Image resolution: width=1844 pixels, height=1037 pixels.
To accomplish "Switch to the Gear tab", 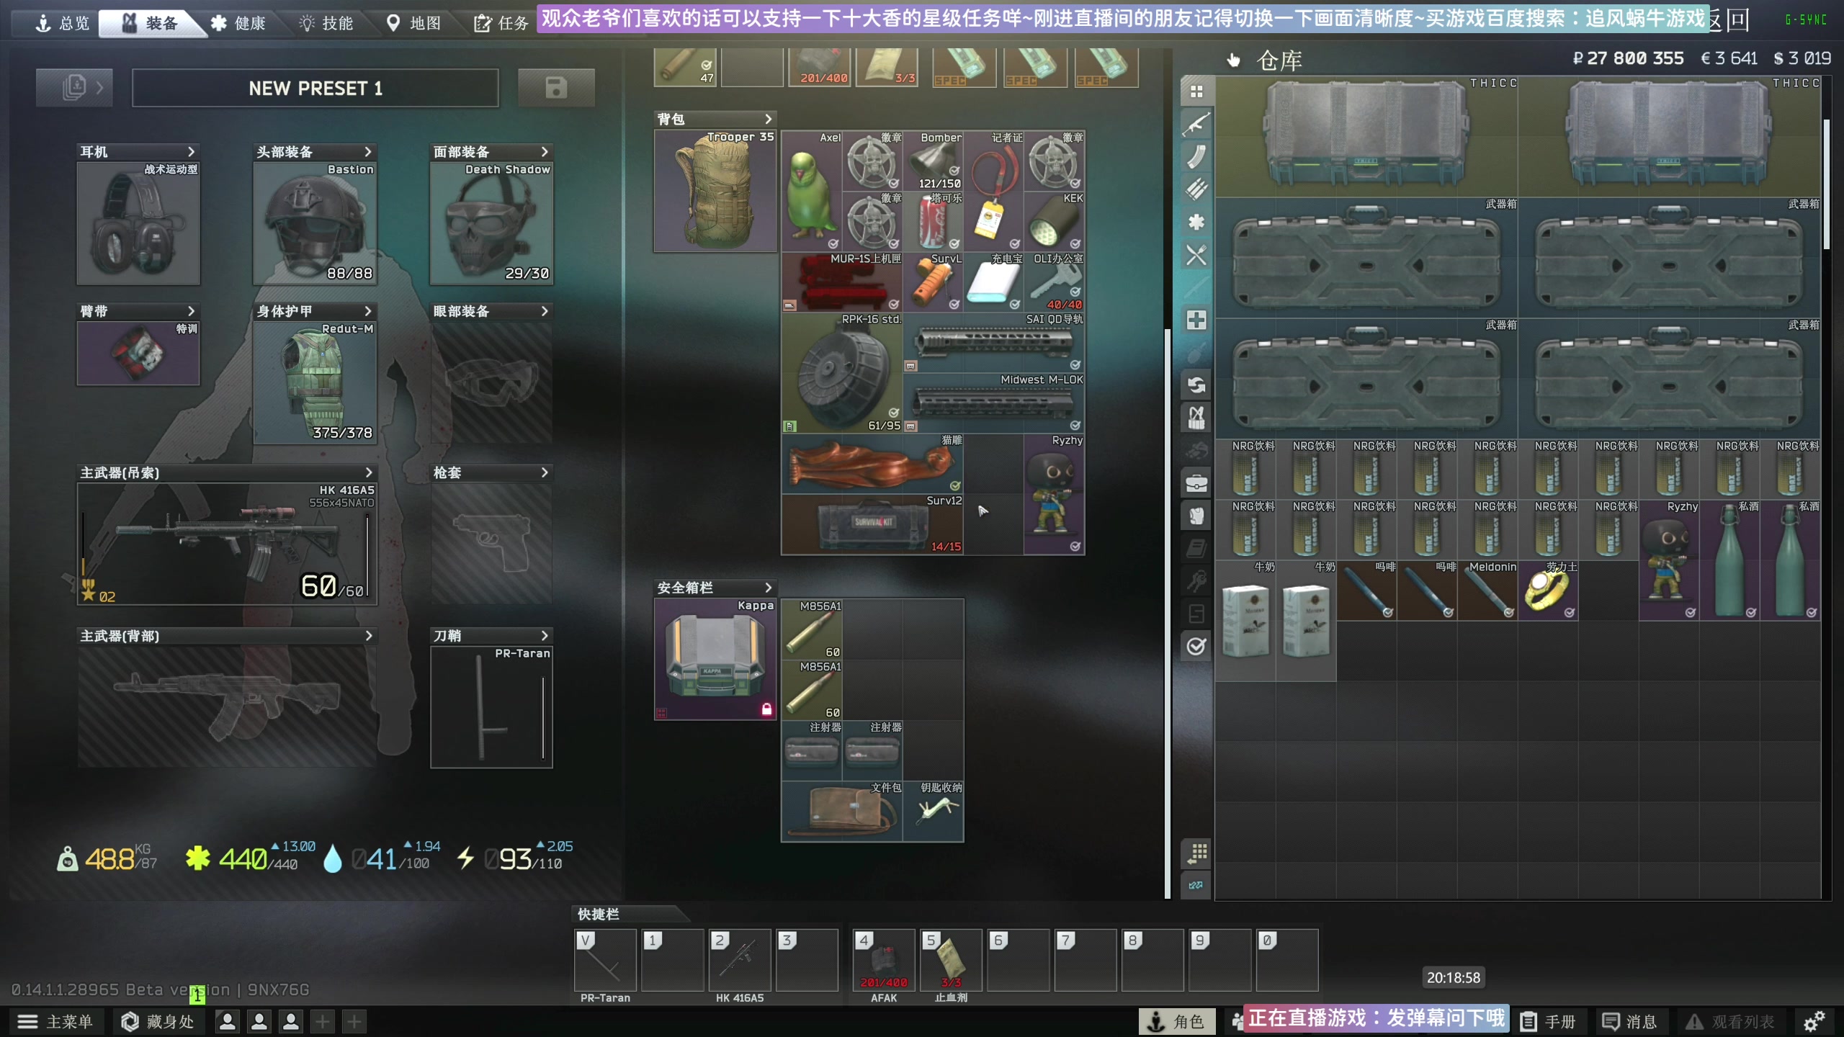I will pyautogui.click(x=150, y=23).
